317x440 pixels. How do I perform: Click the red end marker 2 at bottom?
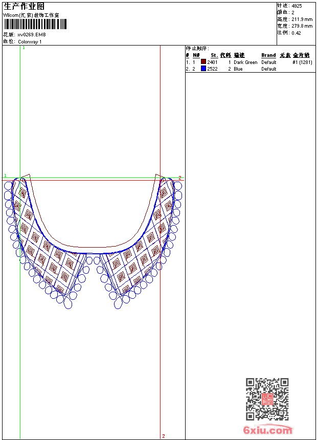tap(164, 436)
